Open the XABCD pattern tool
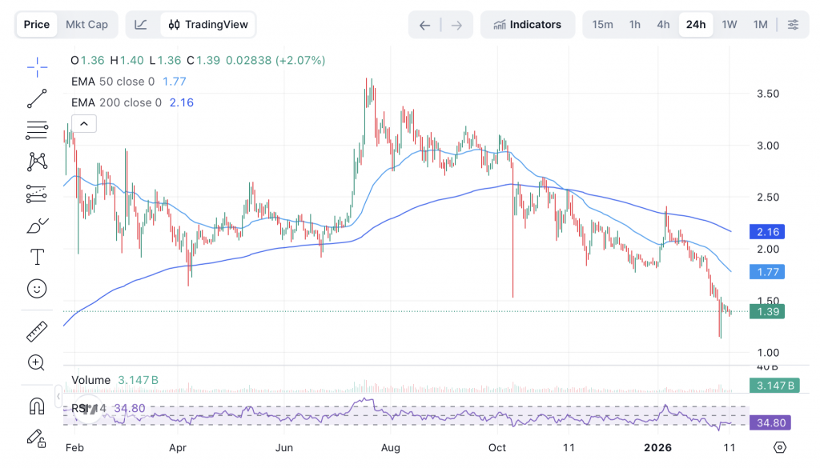Image resolution: width=820 pixels, height=468 pixels. (x=37, y=162)
